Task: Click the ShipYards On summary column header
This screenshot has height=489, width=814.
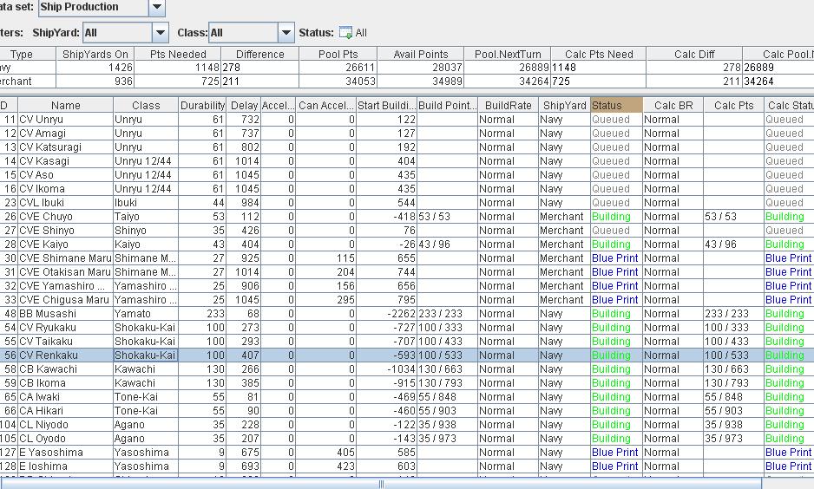Action: 95,54
